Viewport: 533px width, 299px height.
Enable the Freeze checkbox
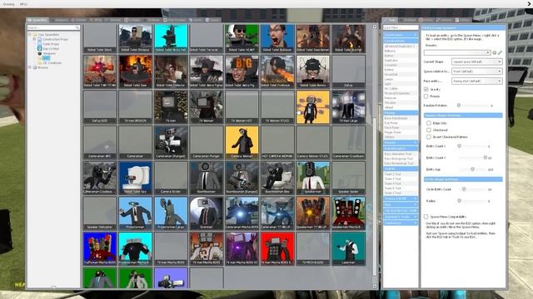click(x=426, y=96)
